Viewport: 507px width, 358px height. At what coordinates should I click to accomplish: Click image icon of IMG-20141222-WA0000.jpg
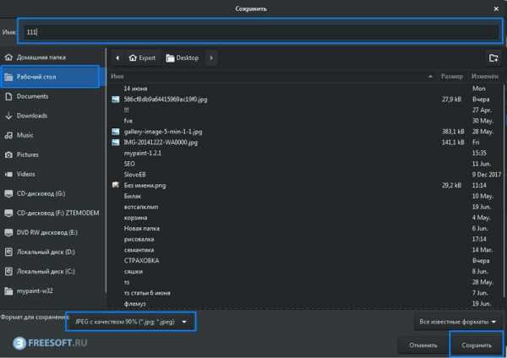tap(116, 142)
